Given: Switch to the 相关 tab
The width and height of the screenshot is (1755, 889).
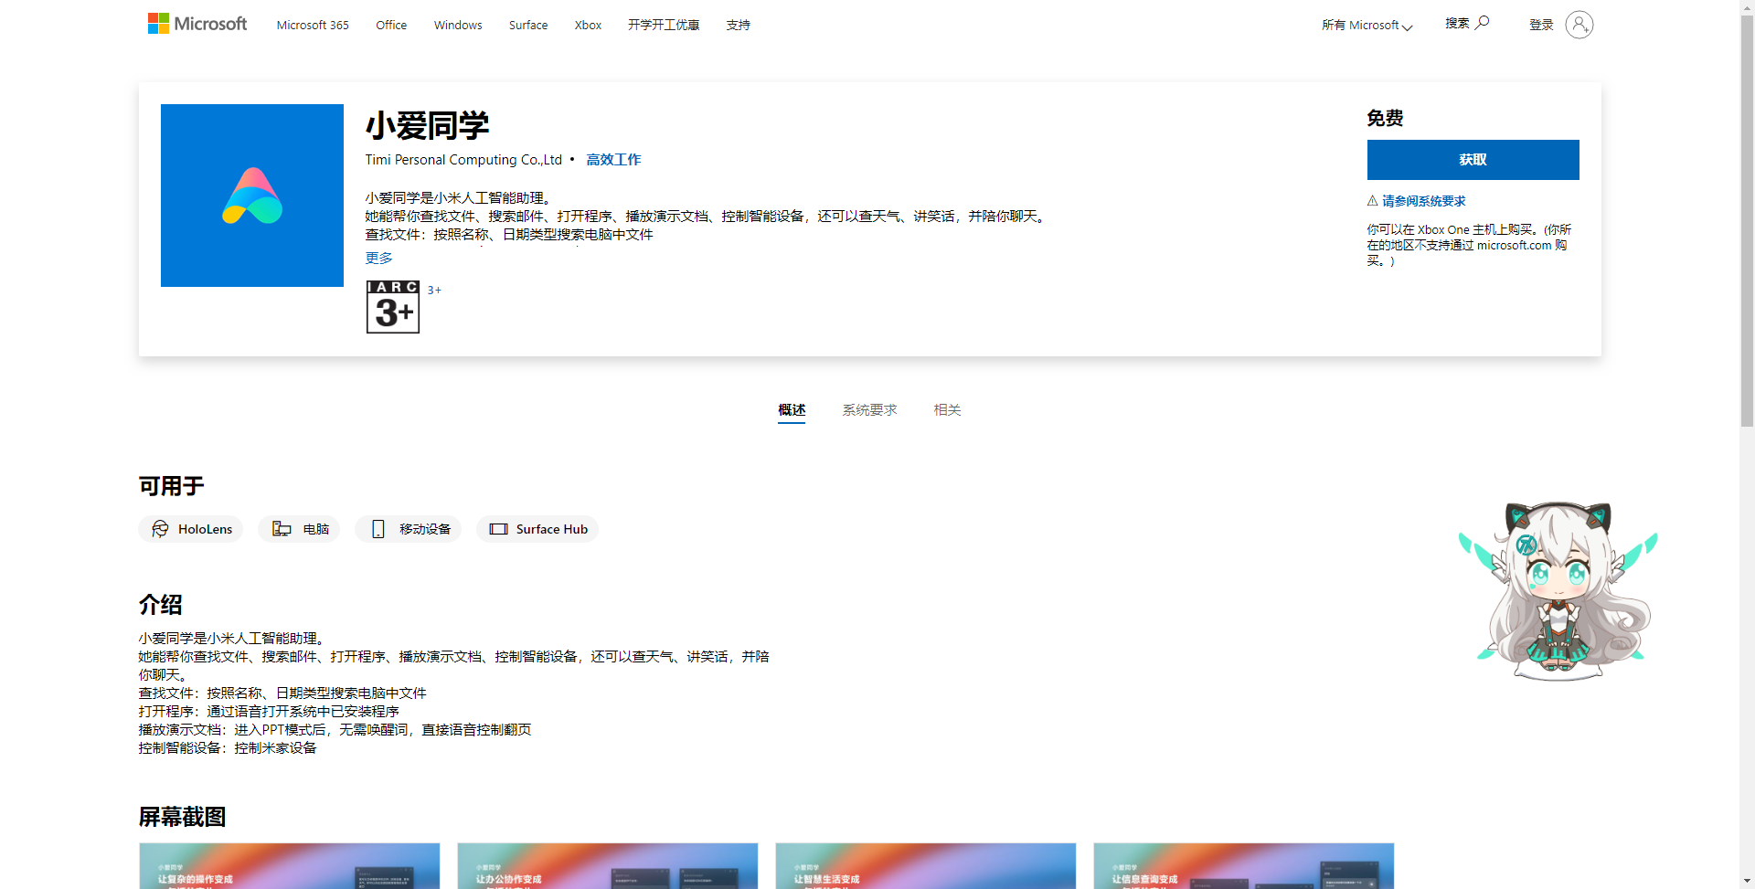Looking at the screenshot, I should [x=947, y=410].
